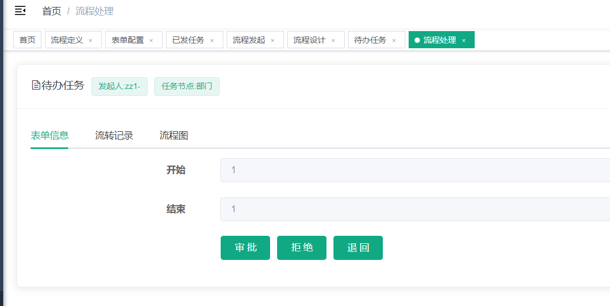
Task: Open the 首页 tab
Action: 27,40
